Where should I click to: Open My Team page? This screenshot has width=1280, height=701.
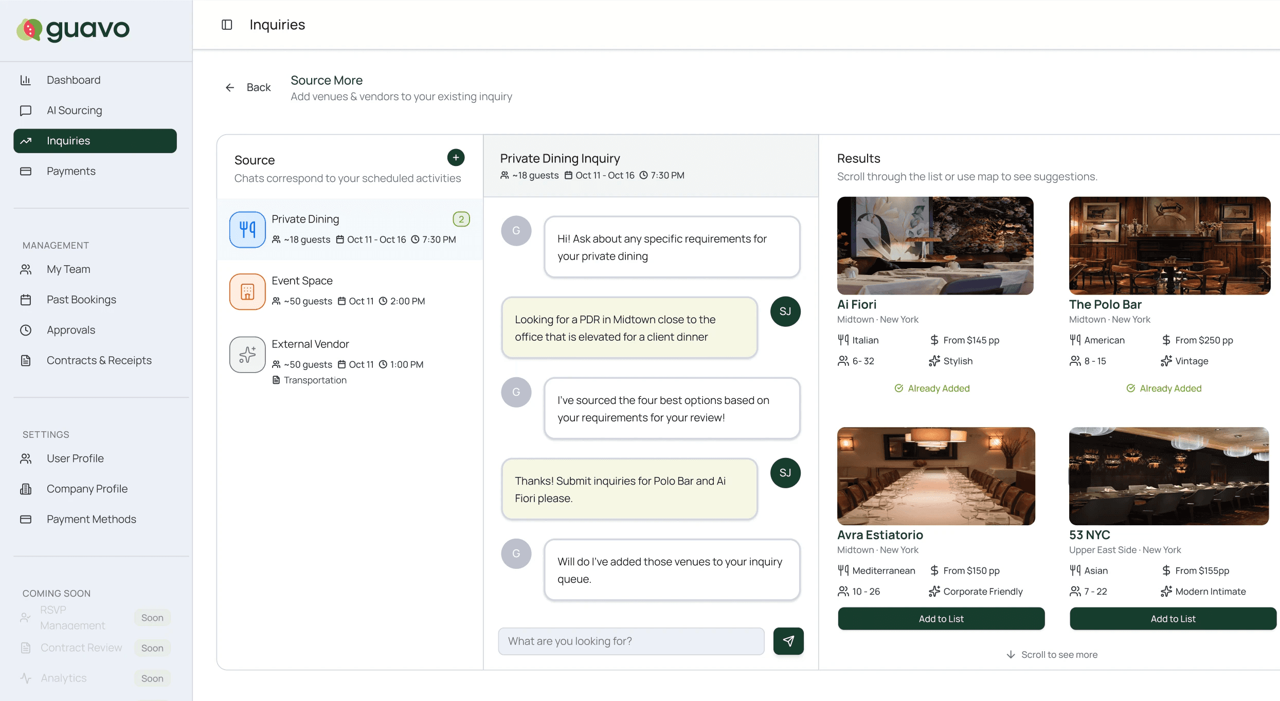tap(95, 269)
